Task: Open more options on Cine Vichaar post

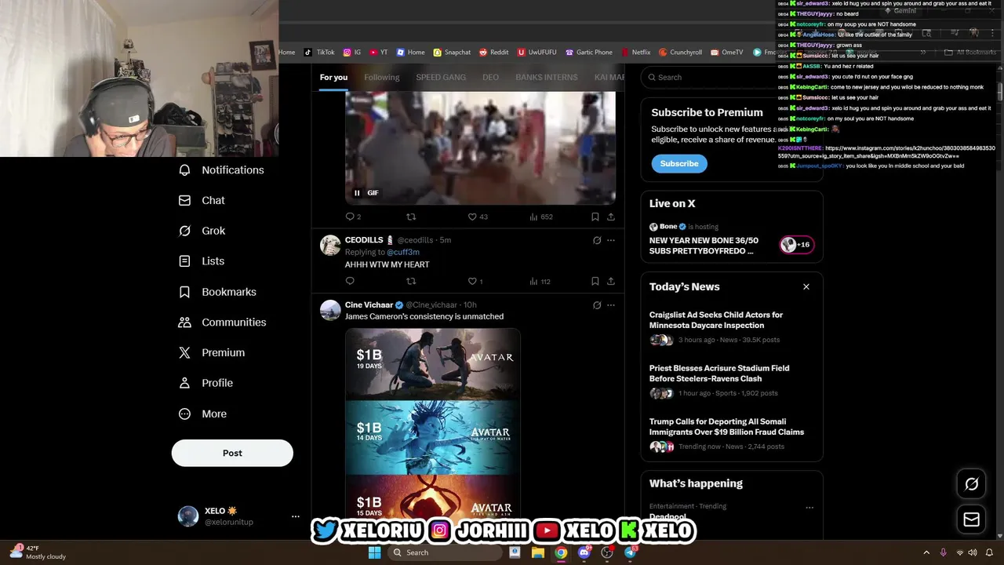Action: tap(611, 305)
